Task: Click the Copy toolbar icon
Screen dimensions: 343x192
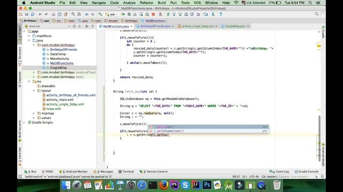Action: point(59,14)
